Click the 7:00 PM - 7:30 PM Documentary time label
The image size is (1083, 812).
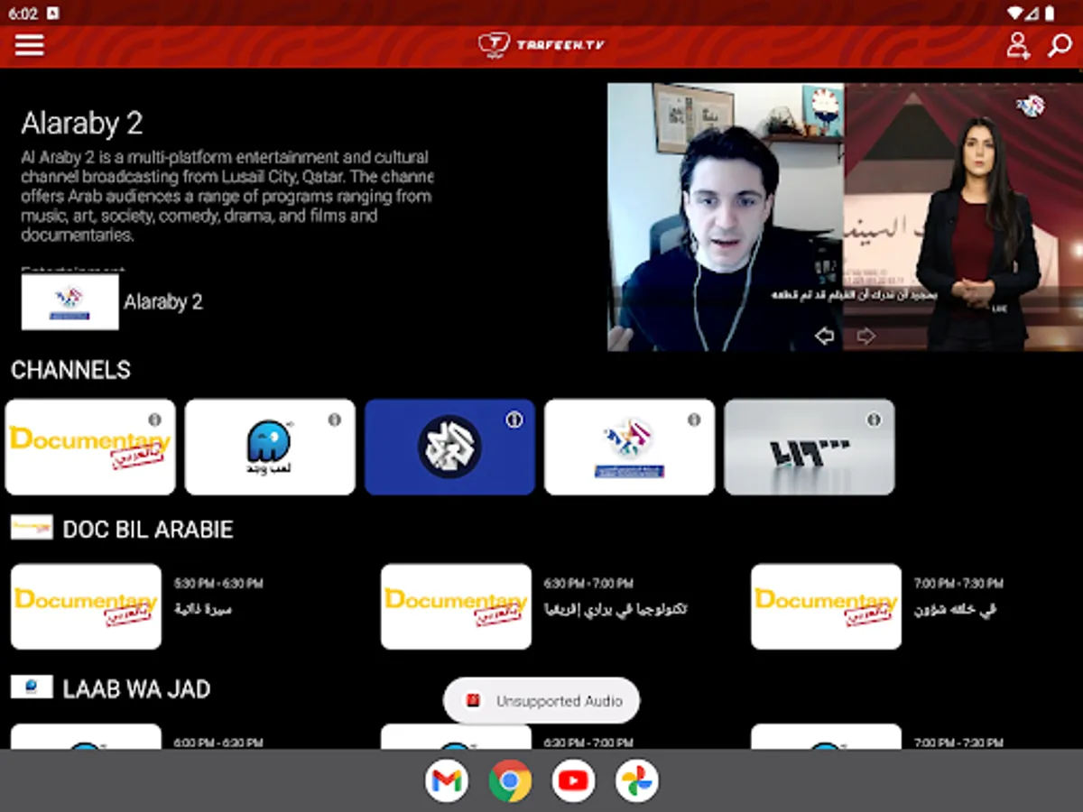pos(958,584)
